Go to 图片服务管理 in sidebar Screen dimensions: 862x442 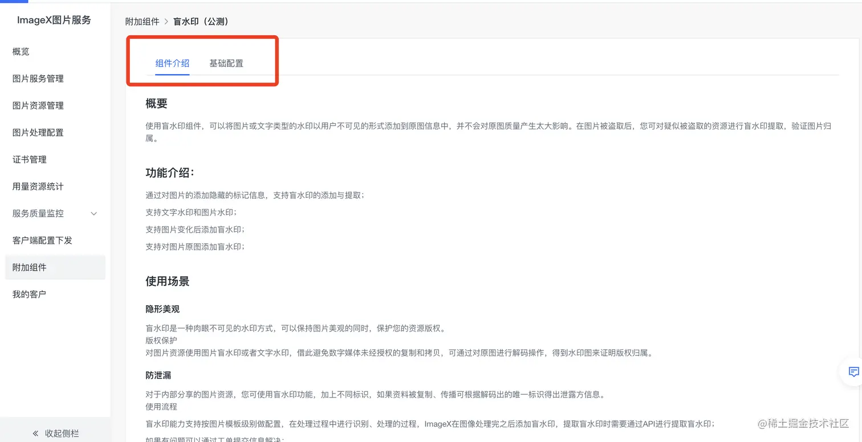tap(38, 79)
